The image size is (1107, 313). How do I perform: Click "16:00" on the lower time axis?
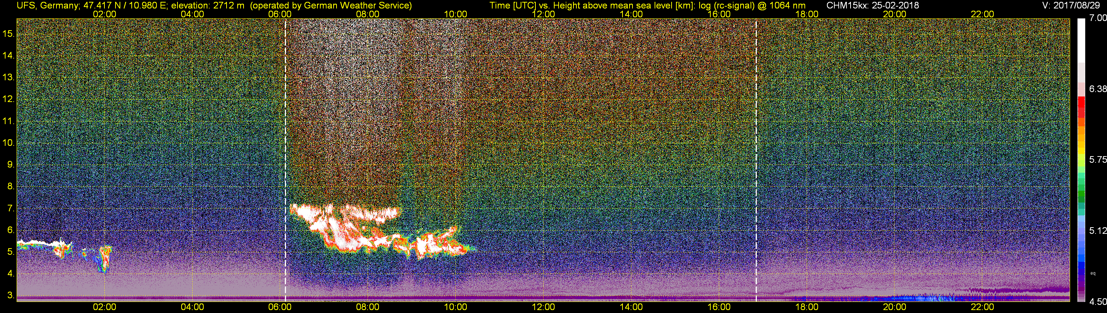pyautogui.click(x=719, y=307)
